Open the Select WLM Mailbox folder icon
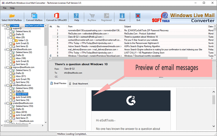 (x=12, y=16)
